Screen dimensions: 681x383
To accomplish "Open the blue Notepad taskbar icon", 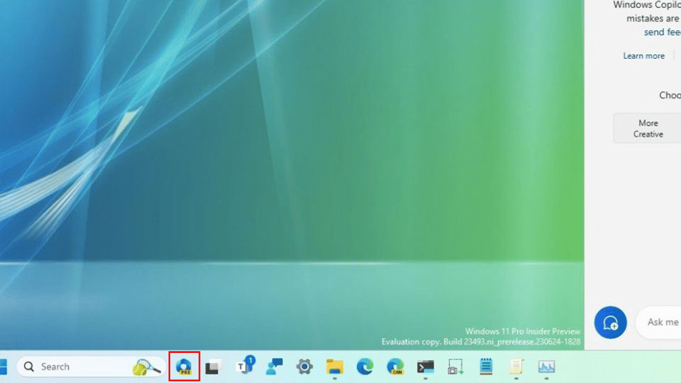I will 486,367.
